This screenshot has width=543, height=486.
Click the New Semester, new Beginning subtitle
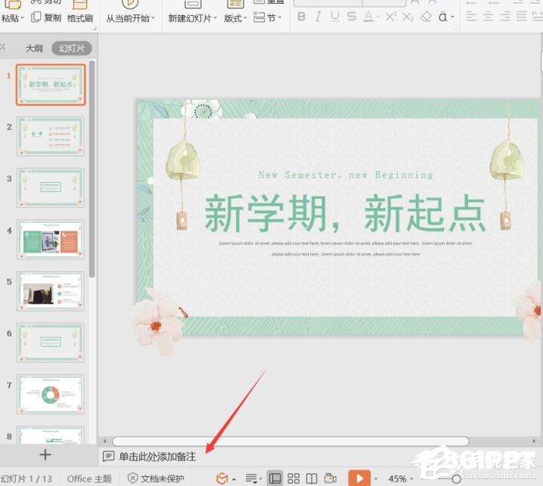pos(346,175)
